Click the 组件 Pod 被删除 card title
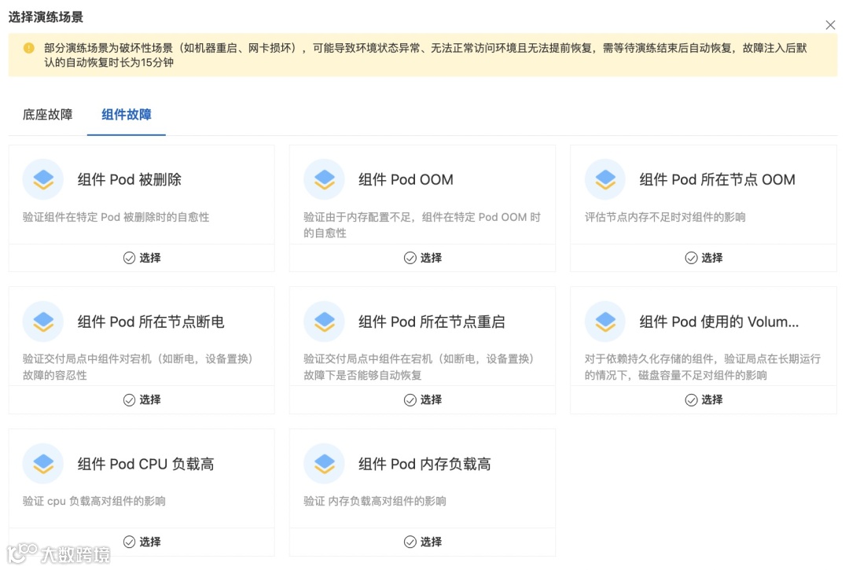Viewport: 849px width, 570px height. [x=130, y=180]
